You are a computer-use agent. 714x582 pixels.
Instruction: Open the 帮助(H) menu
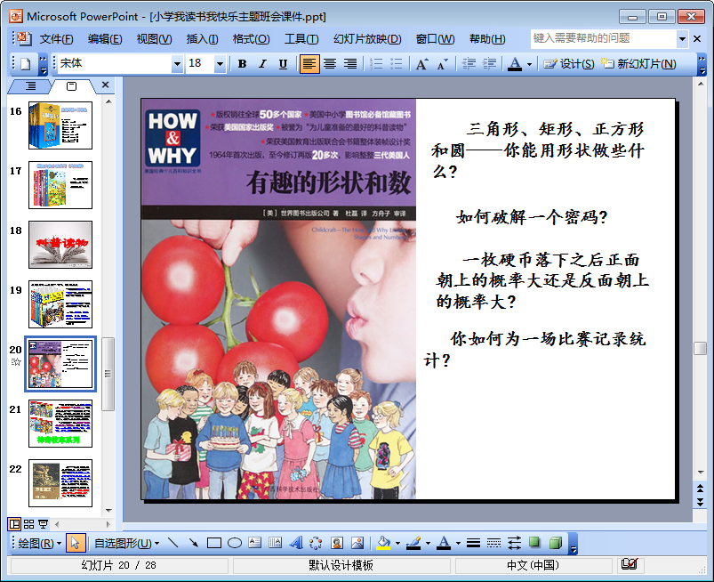(x=487, y=39)
